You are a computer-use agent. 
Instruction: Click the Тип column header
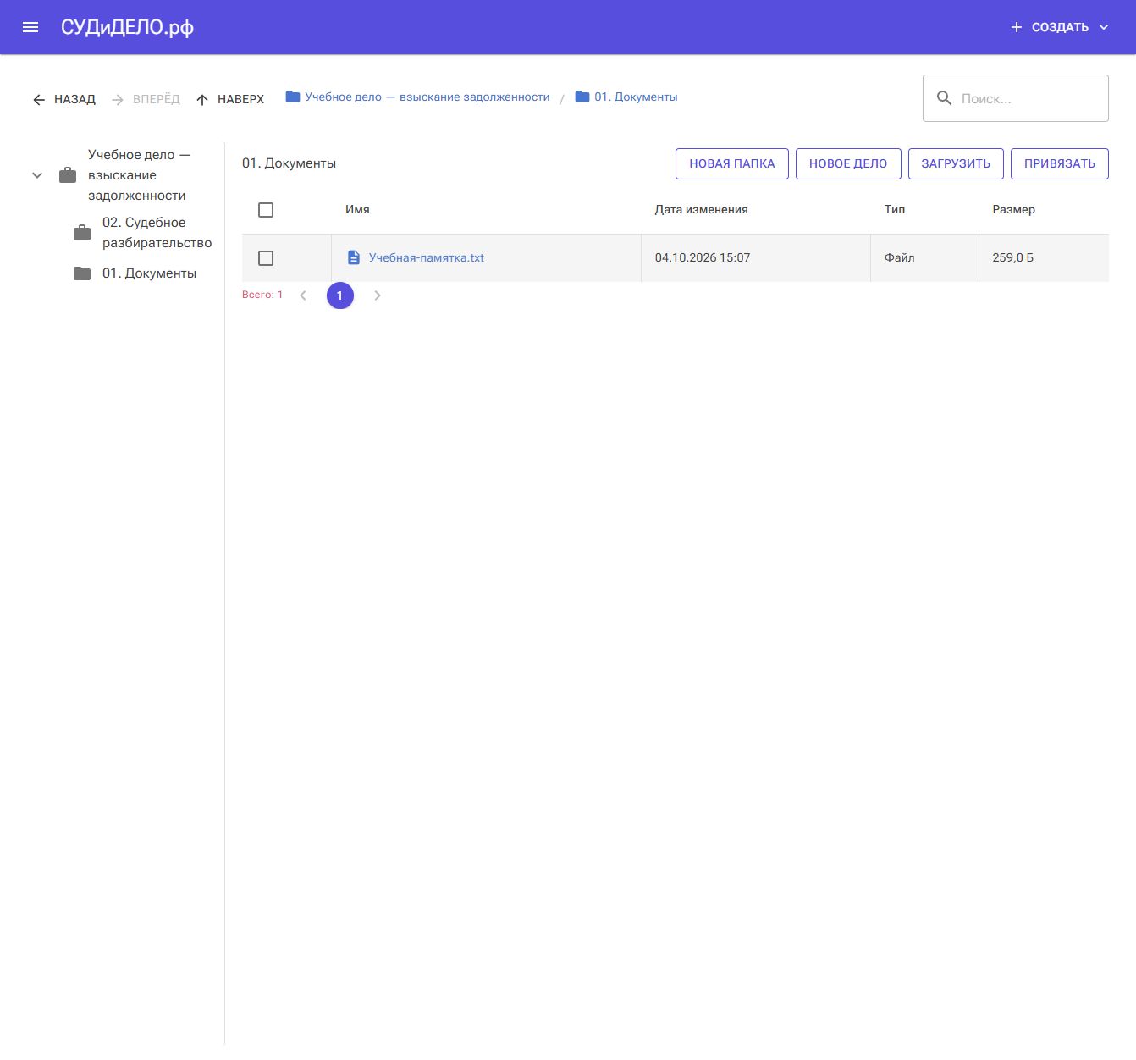(895, 209)
